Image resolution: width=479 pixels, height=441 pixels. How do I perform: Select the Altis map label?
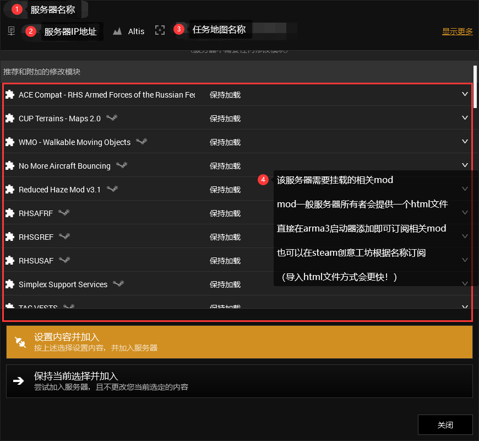coord(136,31)
